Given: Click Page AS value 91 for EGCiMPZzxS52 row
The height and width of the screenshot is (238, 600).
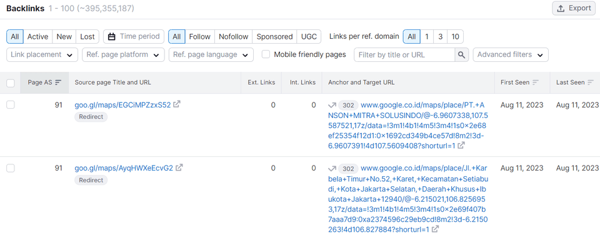Looking at the screenshot, I should tap(58, 105).
